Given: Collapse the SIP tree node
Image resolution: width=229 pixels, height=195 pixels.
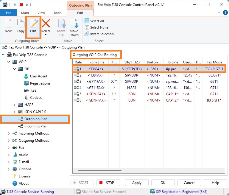Looking at the screenshot, I should coord(15,69).
